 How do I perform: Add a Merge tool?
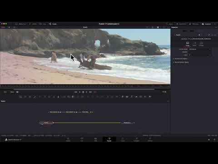click(x=64, y=97)
